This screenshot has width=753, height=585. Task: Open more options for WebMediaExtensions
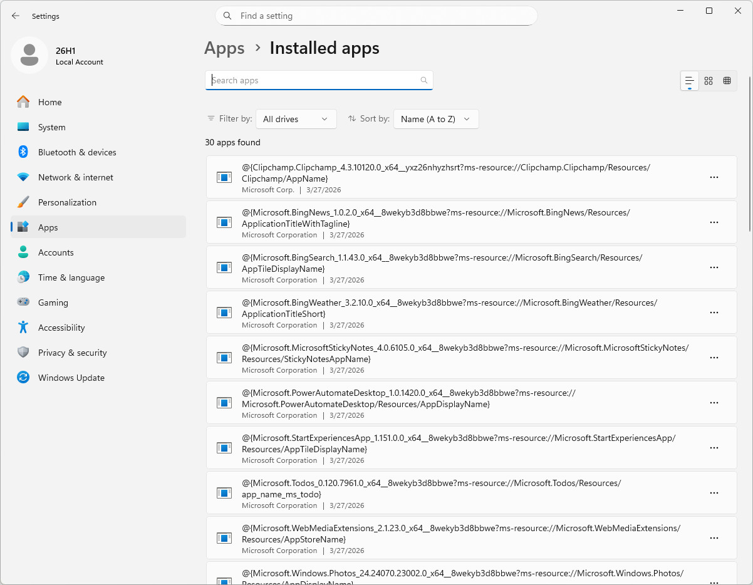point(714,538)
